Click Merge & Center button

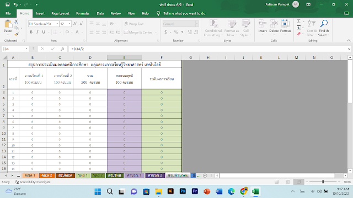pyautogui.click(x=138, y=32)
